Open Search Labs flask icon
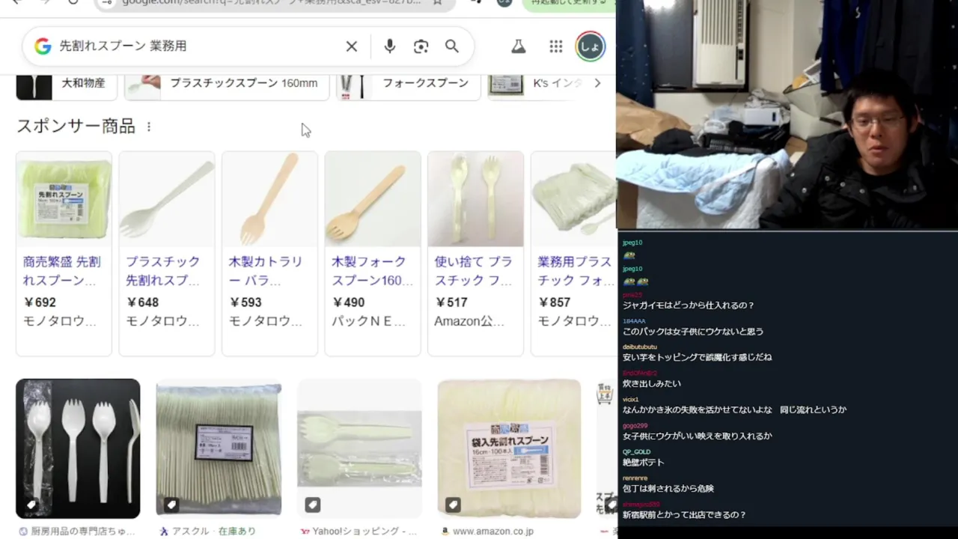Viewport: 958px width, 539px height. [x=518, y=46]
